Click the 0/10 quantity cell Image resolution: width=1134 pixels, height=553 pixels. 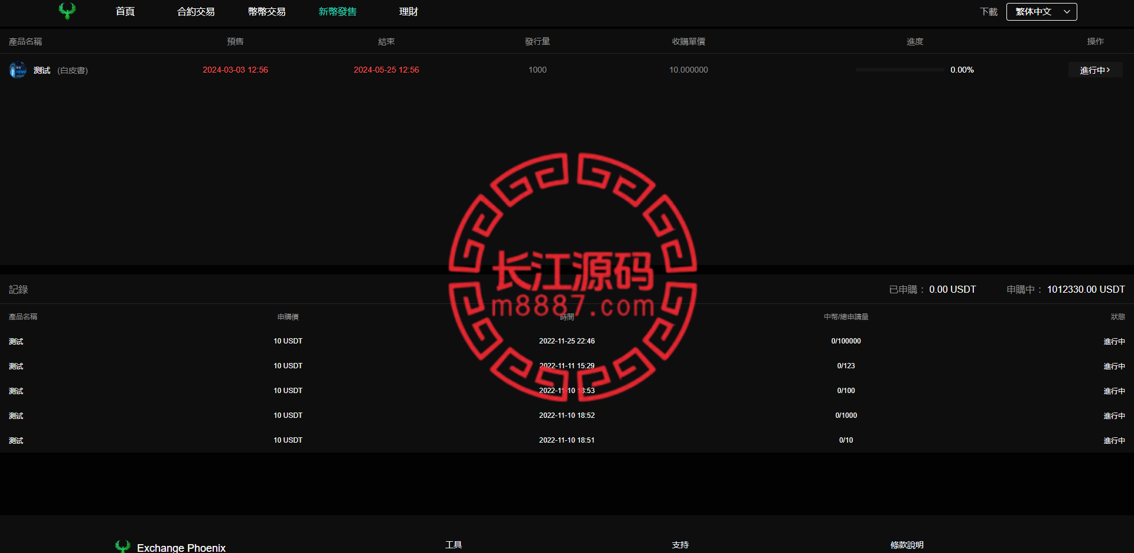[846, 440]
